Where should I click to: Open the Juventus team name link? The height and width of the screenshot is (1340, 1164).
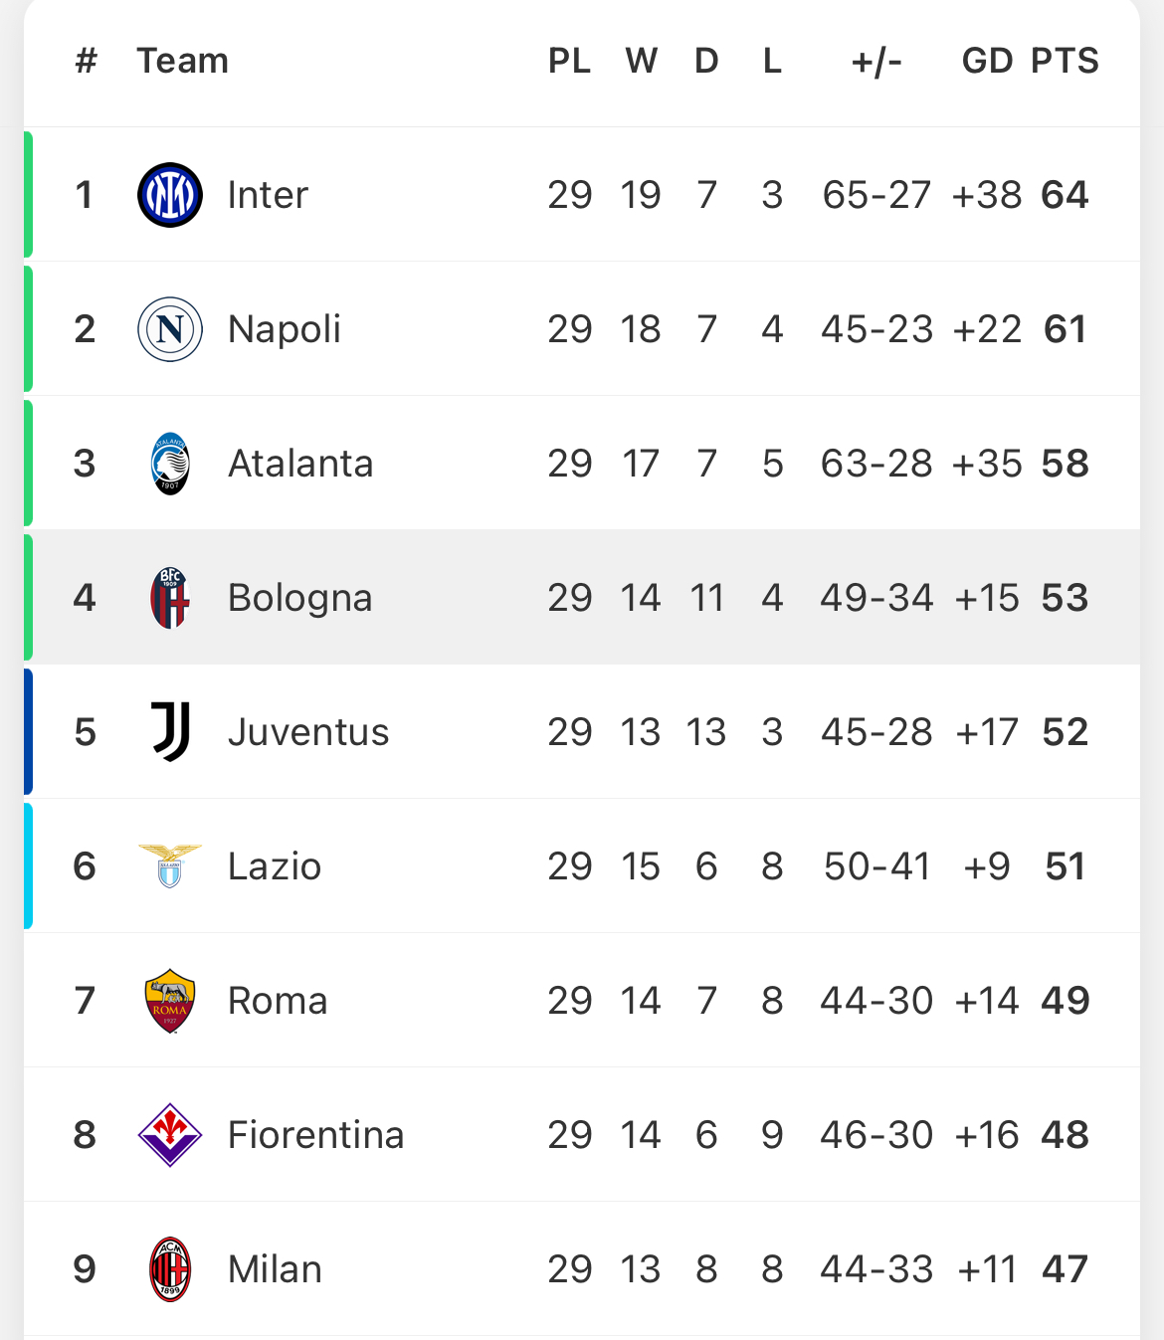point(308,732)
